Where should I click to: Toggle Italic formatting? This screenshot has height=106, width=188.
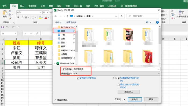tap(22, 17)
